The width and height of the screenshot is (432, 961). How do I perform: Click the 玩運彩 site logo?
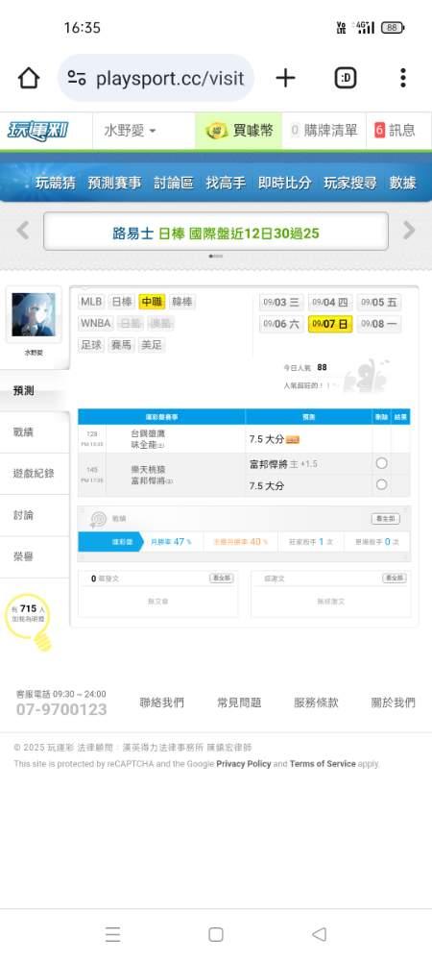(38, 131)
